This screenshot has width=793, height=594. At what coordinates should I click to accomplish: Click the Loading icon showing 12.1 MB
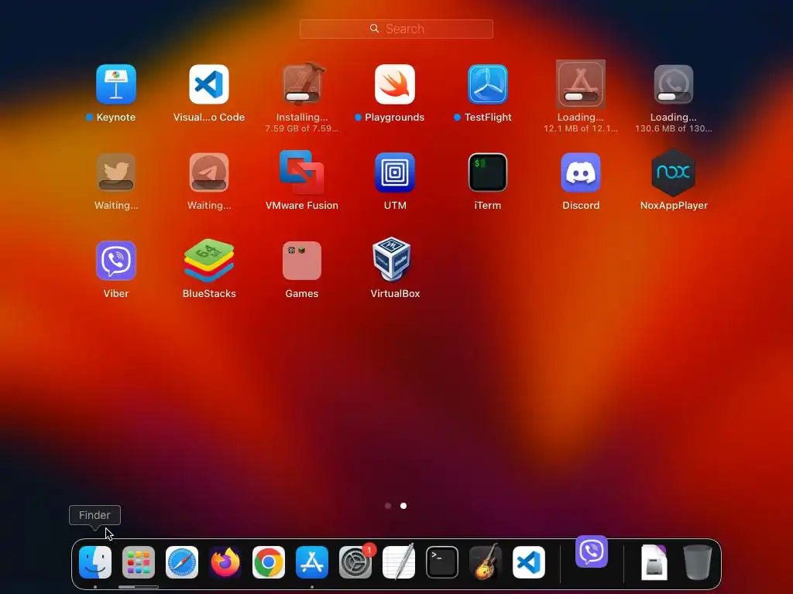pos(581,84)
